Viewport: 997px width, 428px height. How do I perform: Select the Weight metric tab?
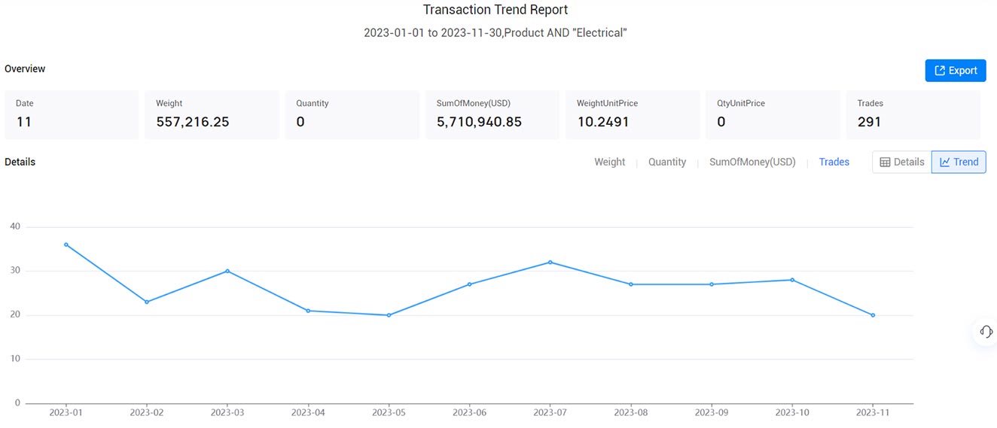[609, 162]
